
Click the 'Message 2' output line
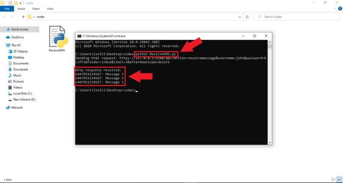click(99, 78)
